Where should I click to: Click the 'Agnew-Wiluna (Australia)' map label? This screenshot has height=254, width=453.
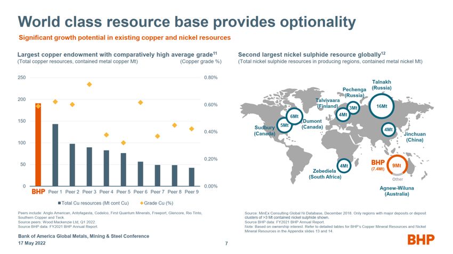(397, 191)
